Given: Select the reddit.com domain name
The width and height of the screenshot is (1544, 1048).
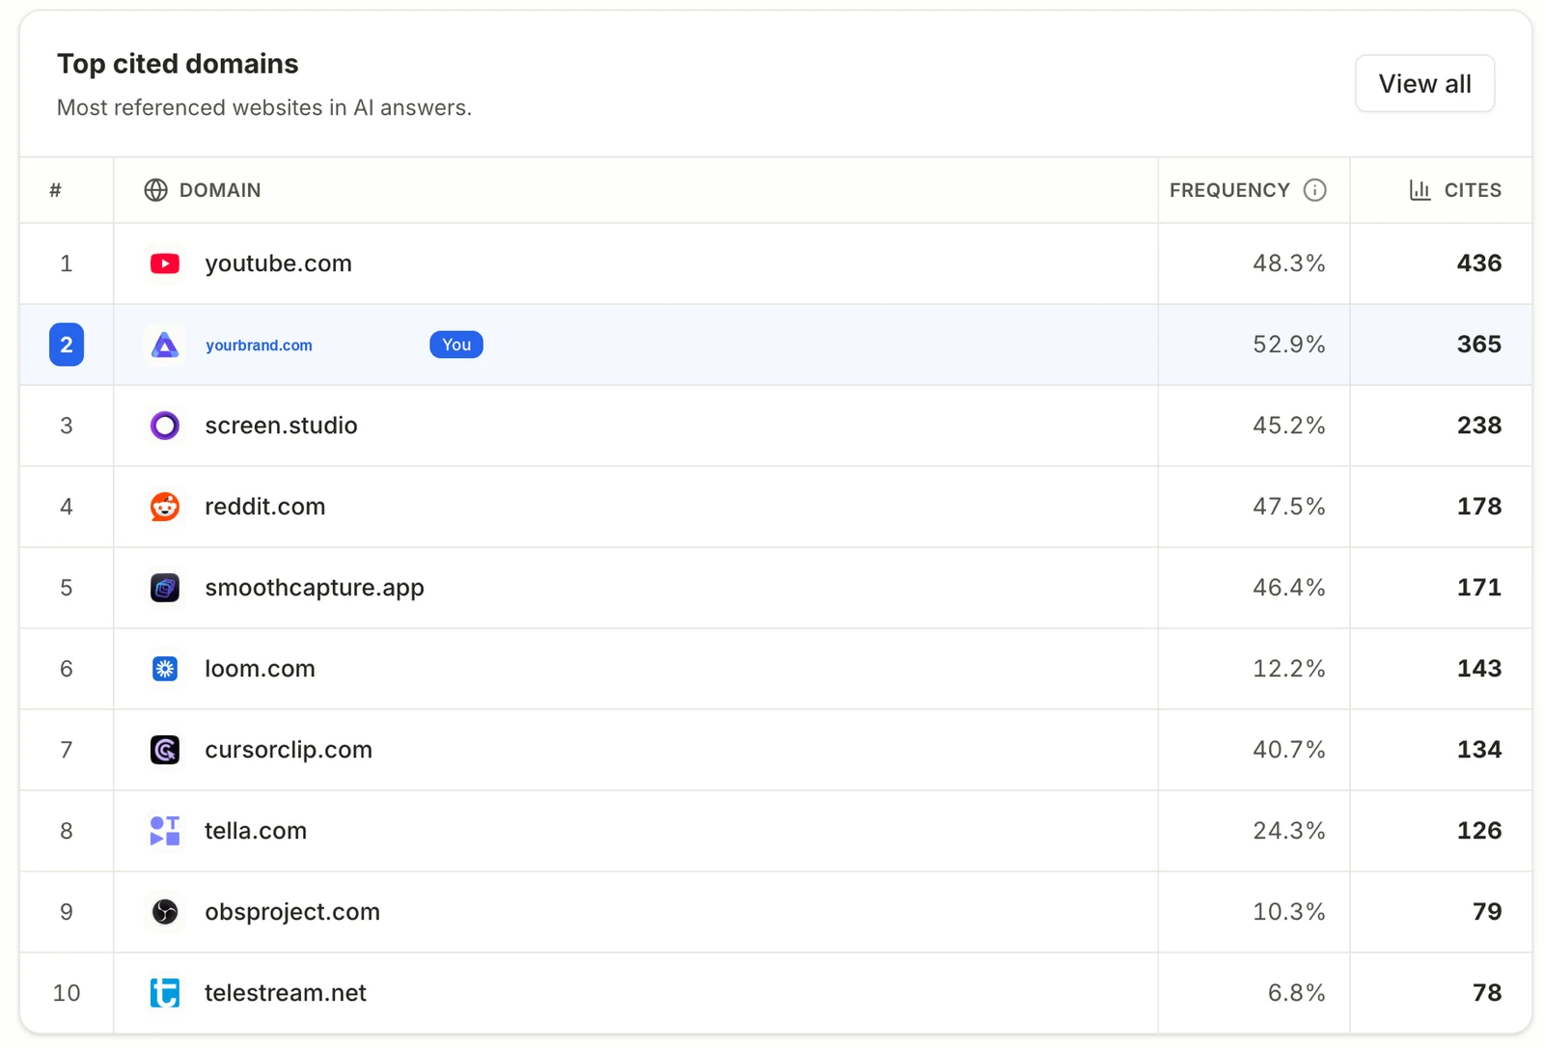Looking at the screenshot, I should (264, 507).
